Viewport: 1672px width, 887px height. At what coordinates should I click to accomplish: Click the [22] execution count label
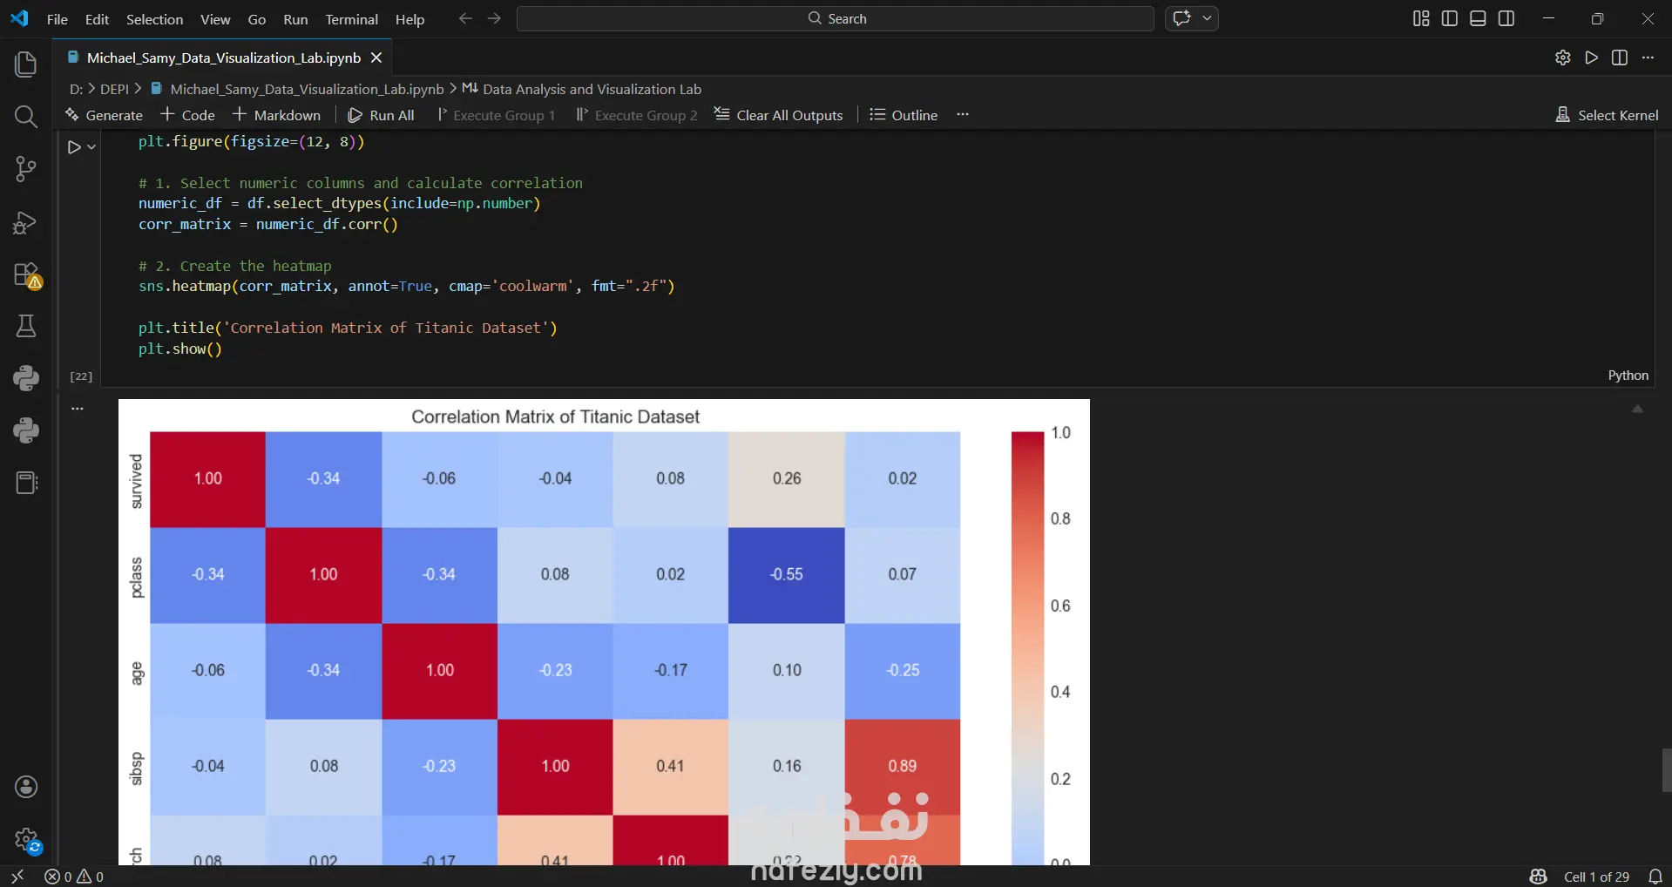[x=81, y=376]
